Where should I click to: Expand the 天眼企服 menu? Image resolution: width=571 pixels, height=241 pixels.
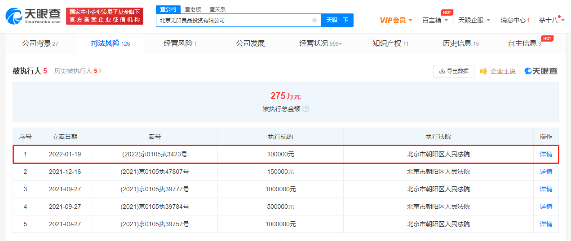tap(474, 20)
